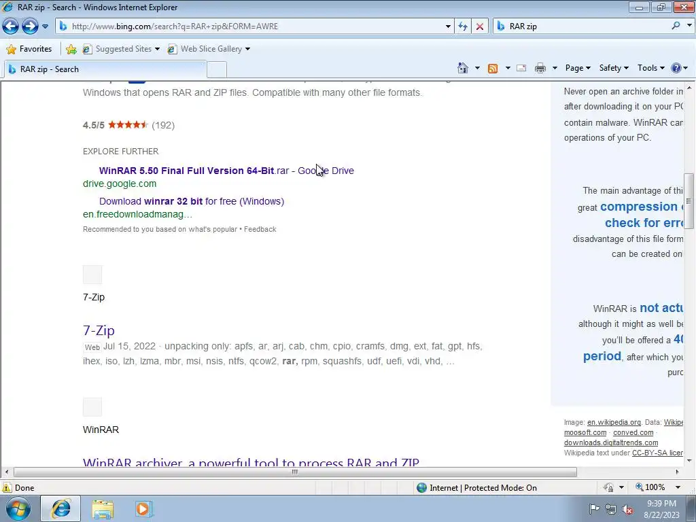Screen dimensions: 696x522
Task: Click the privacy report status icon
Action: click(608, 487)
